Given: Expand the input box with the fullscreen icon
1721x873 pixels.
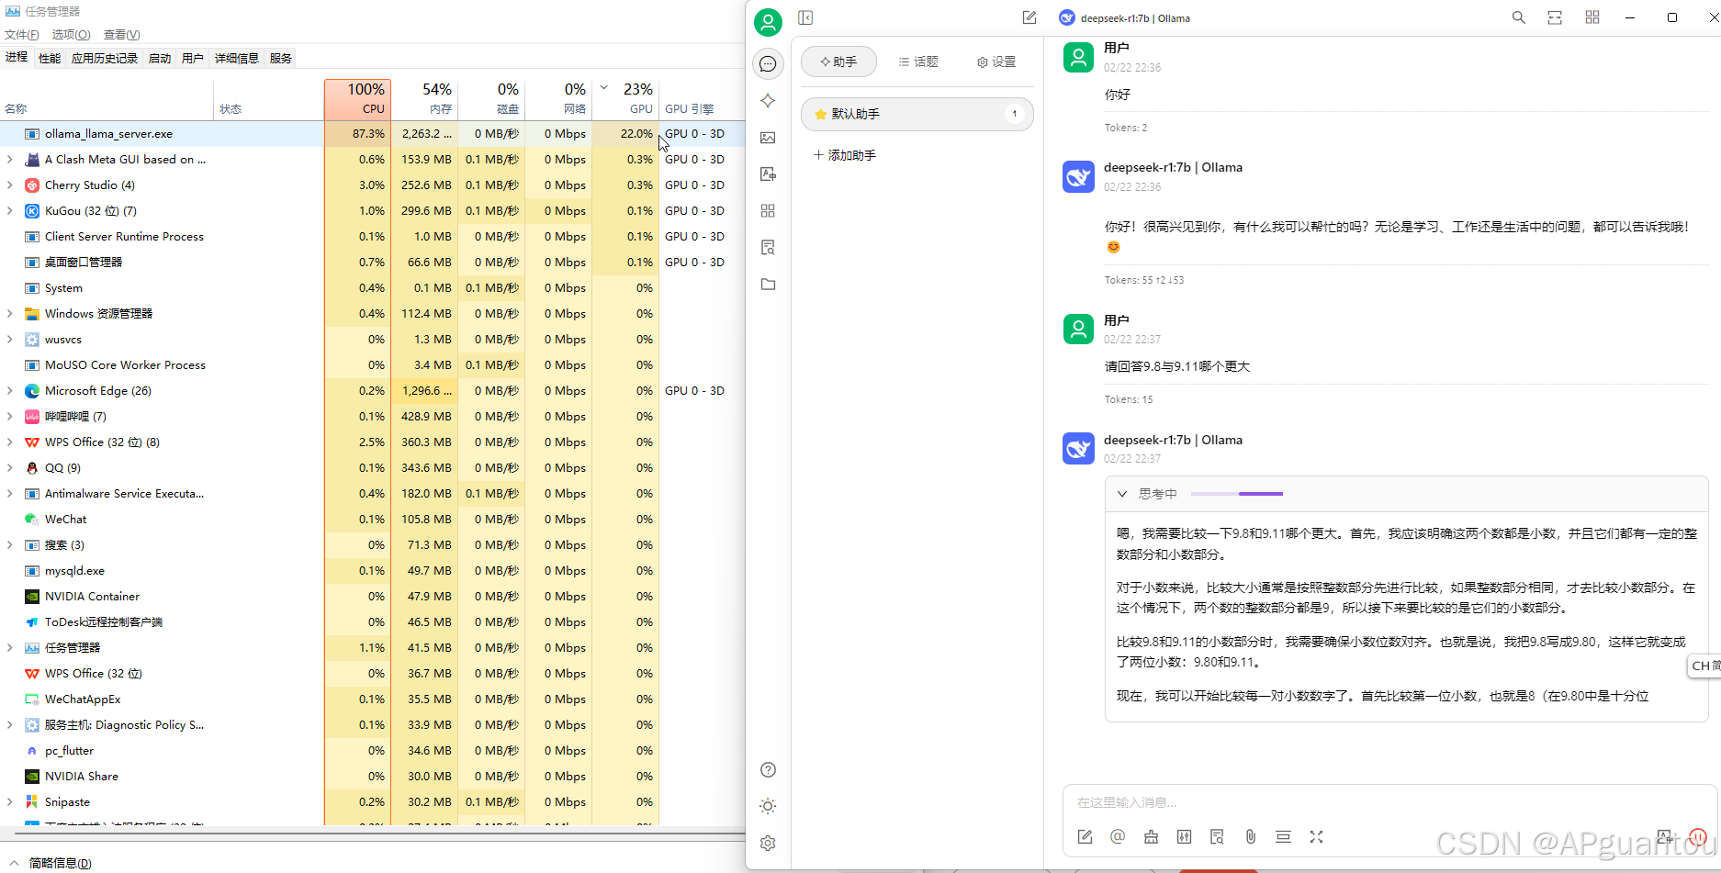Looking at the screenshot, I should tap(1316, 836).
